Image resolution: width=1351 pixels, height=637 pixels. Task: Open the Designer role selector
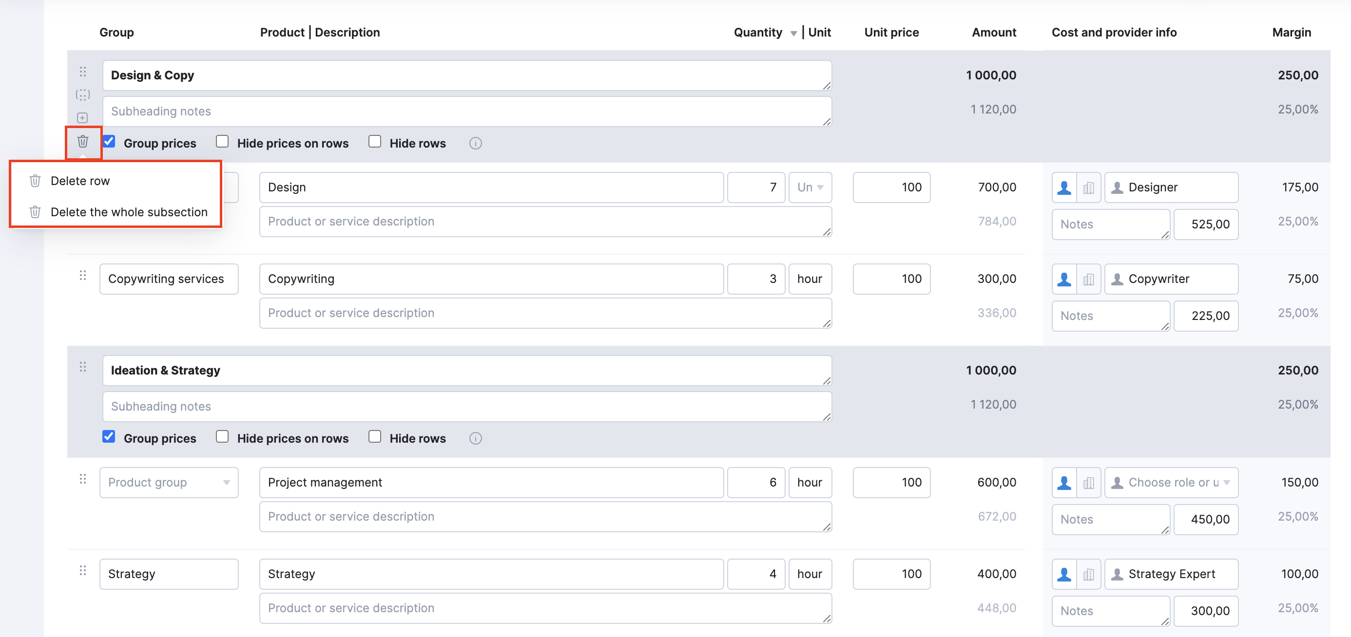point(1172,187)
